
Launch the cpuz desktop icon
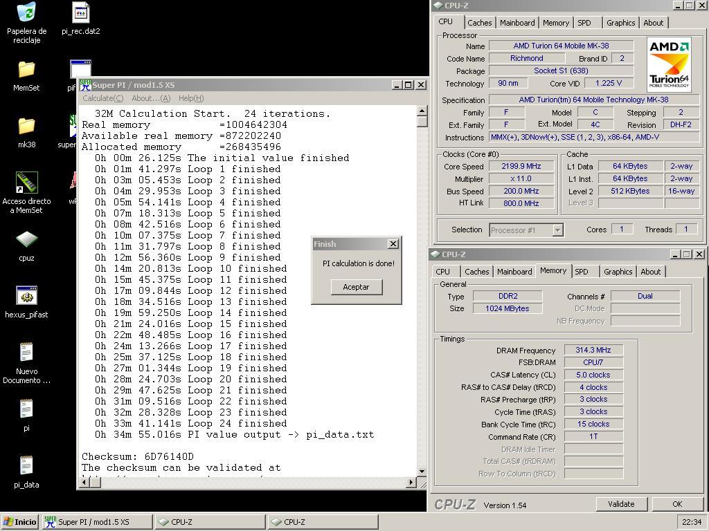click(x=26, y=240)
